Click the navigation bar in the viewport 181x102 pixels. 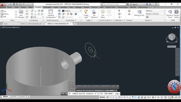(177, 62)
